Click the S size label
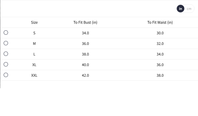 (34, 33)
